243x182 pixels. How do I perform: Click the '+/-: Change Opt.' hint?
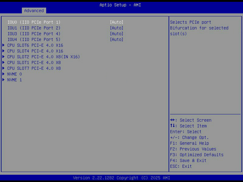[189, 137]
